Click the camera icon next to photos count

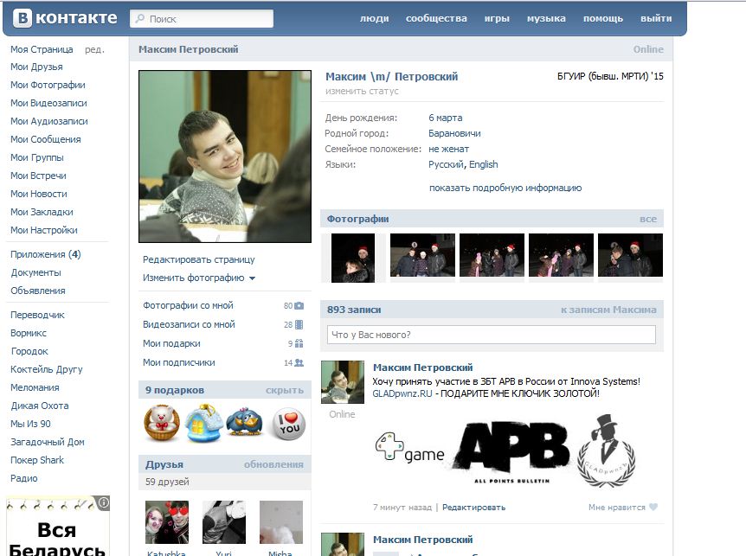299,306
